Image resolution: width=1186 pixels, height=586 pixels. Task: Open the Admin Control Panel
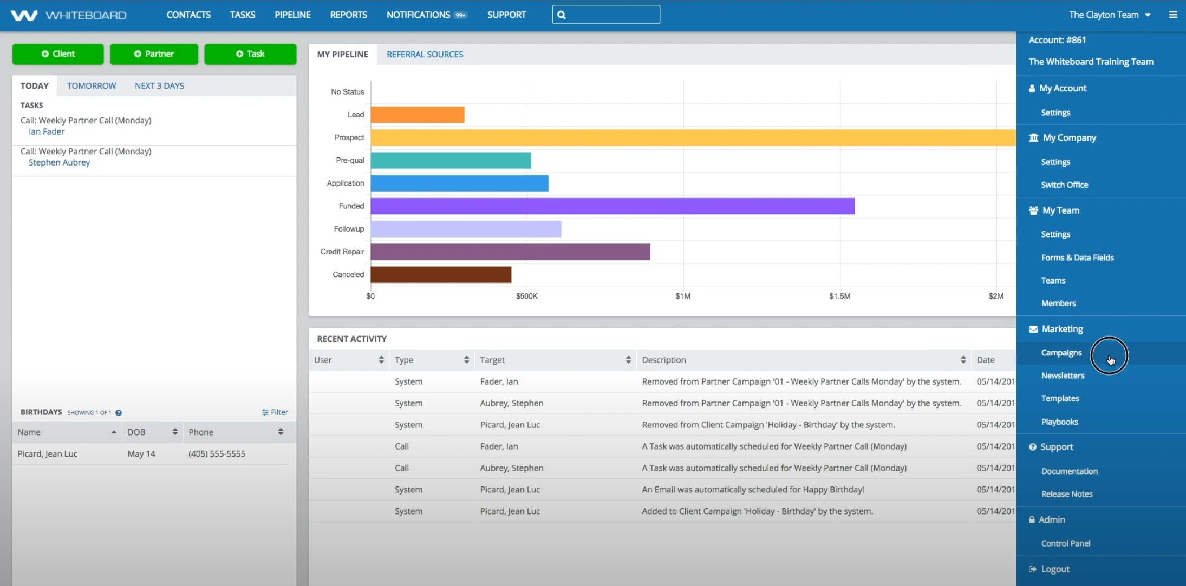point(1065,543)
